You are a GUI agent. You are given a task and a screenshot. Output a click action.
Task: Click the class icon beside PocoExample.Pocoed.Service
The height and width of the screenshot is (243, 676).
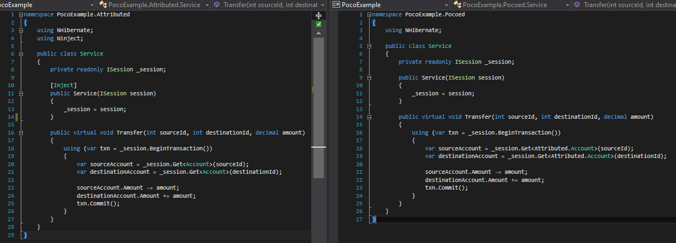pyautogui.click(x=457, y=5)
